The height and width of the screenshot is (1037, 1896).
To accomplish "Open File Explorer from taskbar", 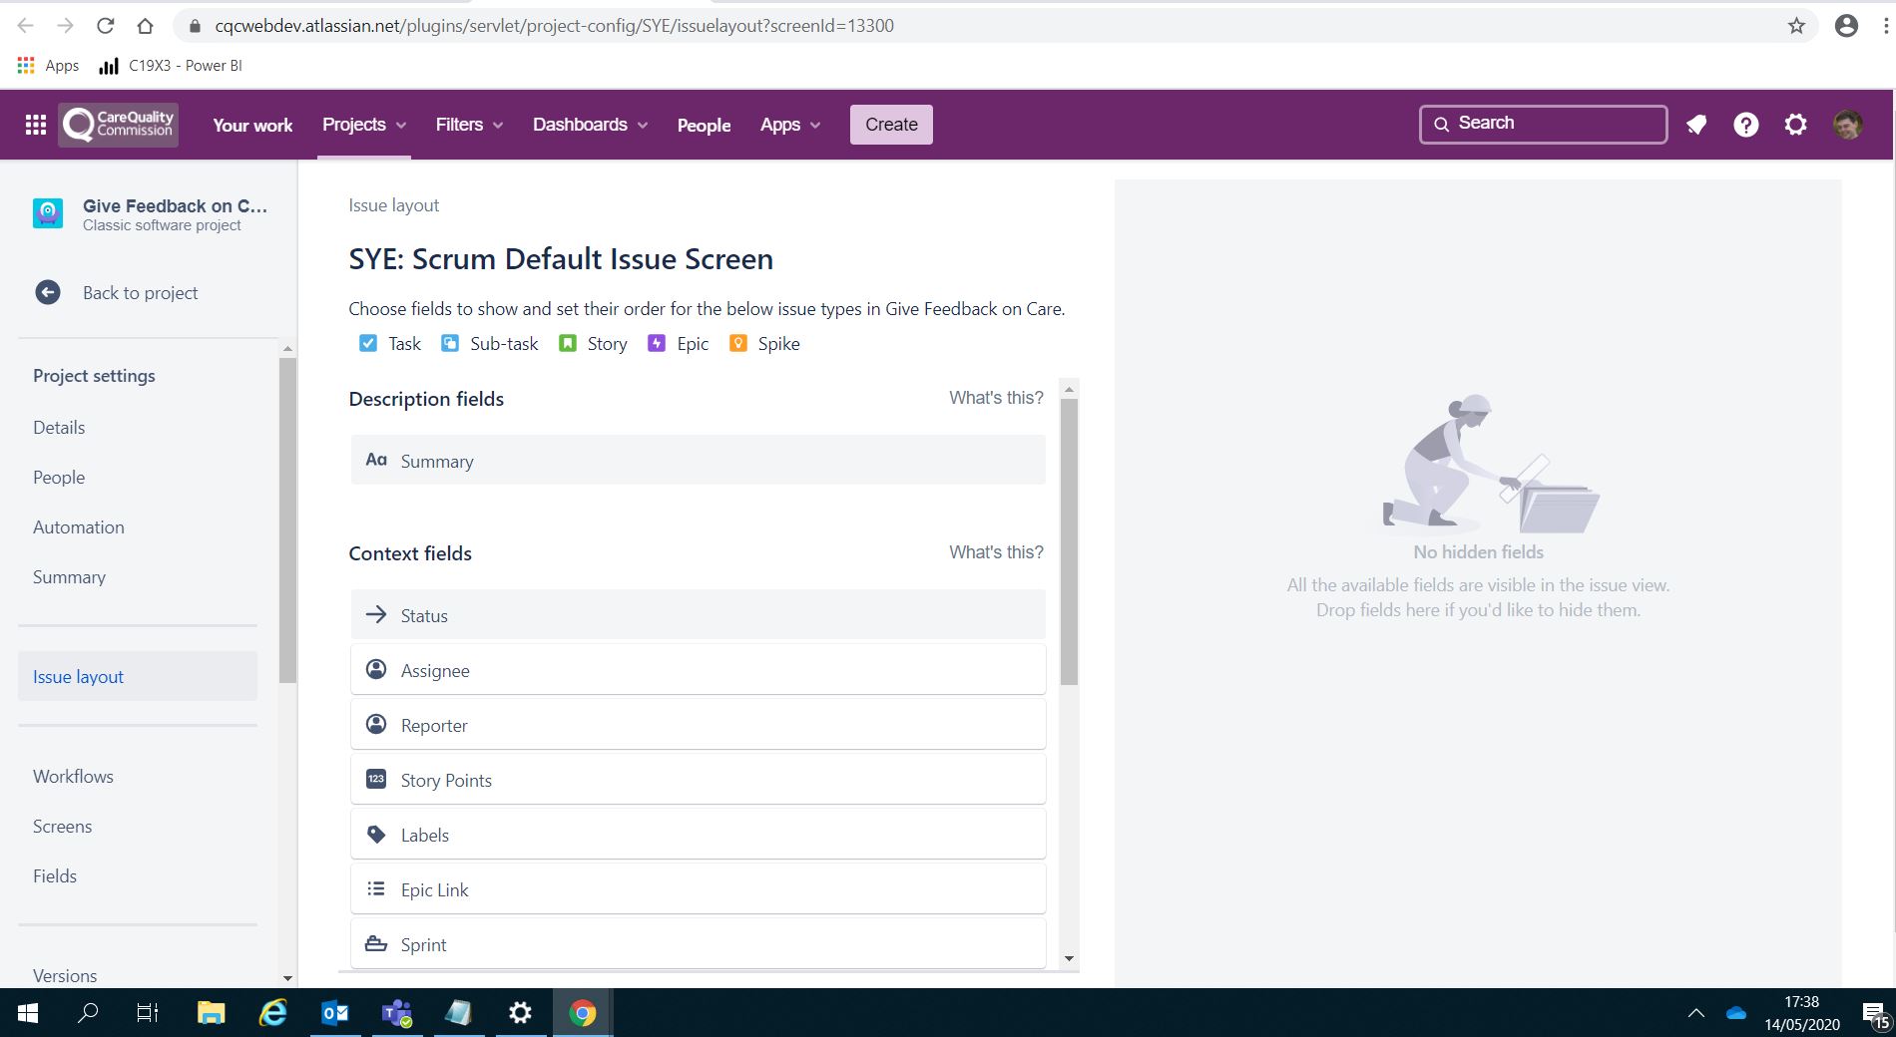I will [x=211, y=1013].
